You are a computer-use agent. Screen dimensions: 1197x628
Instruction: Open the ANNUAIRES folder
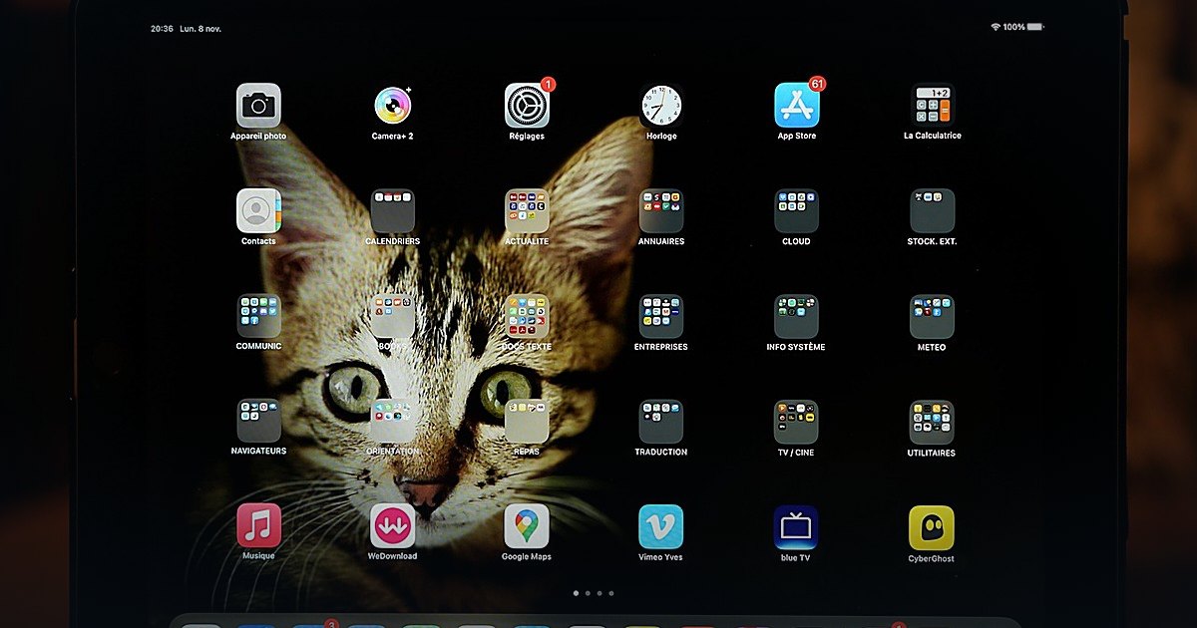[661, 211]
